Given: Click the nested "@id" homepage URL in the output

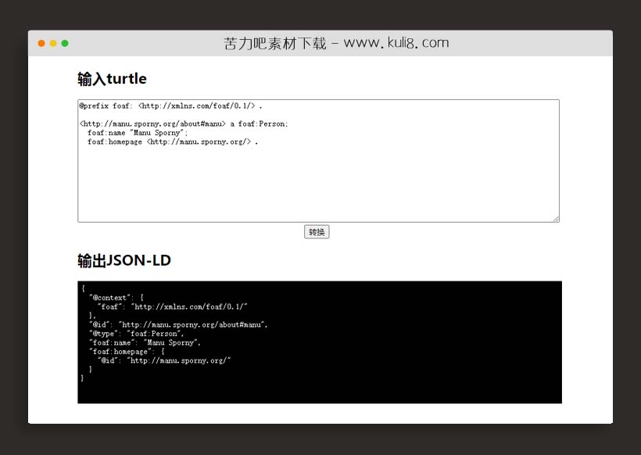Looking at the screenshot, I should point(180,360).
